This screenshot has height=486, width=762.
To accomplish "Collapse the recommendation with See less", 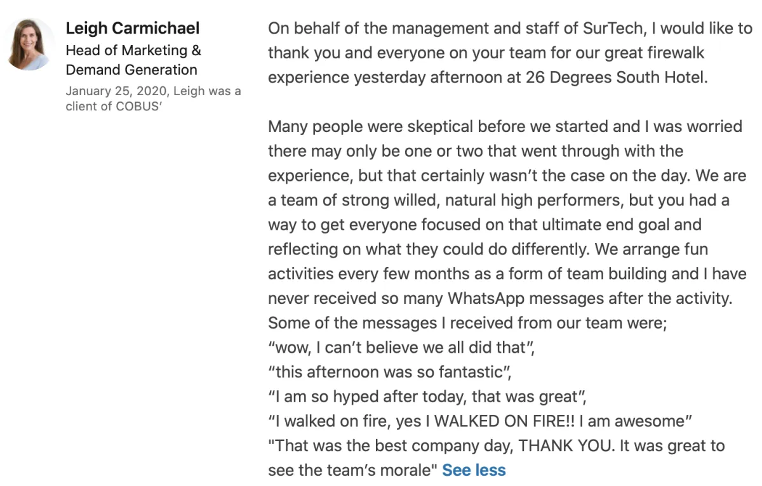I will [474, 470].
